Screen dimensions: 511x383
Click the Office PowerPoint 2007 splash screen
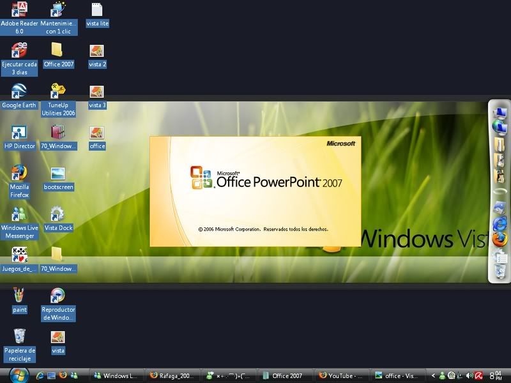256,191
